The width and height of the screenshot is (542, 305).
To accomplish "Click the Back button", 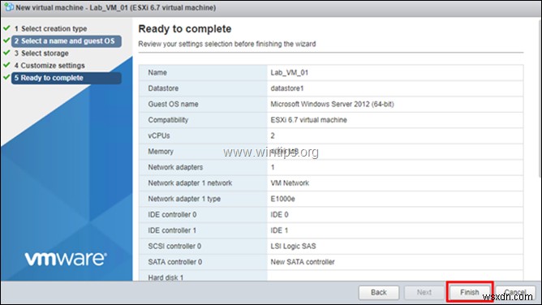I will [379, 293].
